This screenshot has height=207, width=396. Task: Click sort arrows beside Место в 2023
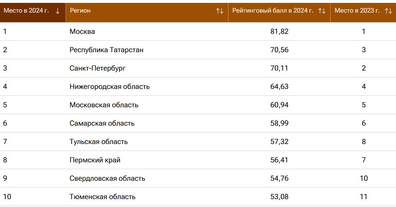point(388,11)
